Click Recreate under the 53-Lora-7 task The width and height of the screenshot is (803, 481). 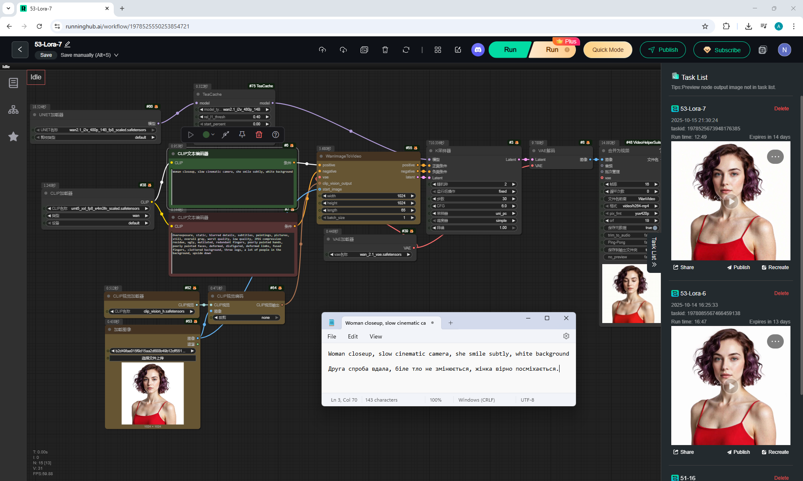[775, 267]
